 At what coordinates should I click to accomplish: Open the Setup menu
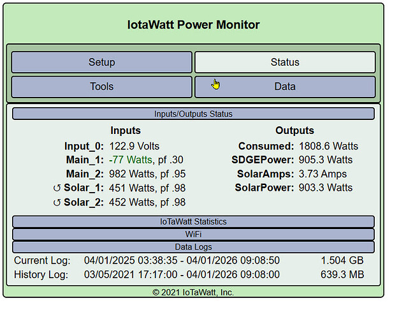click(102, 63)
